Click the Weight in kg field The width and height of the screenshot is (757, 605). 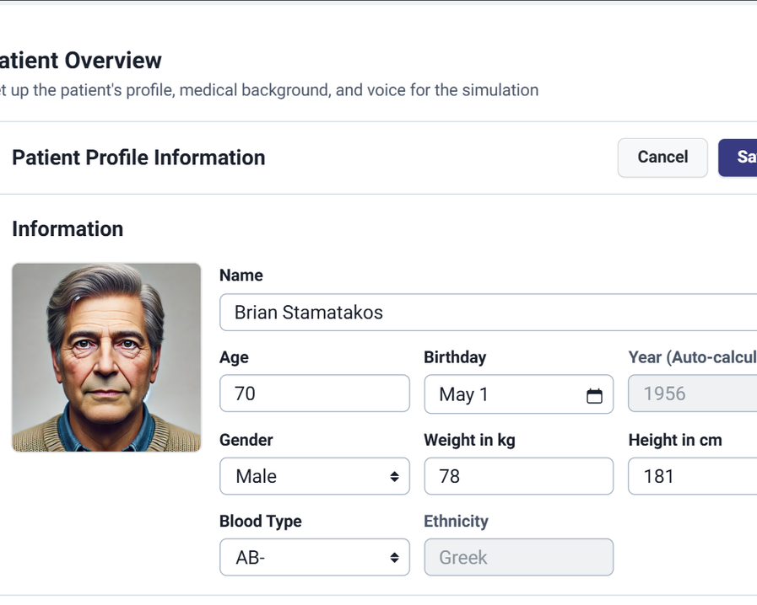[x=518, y=476]
